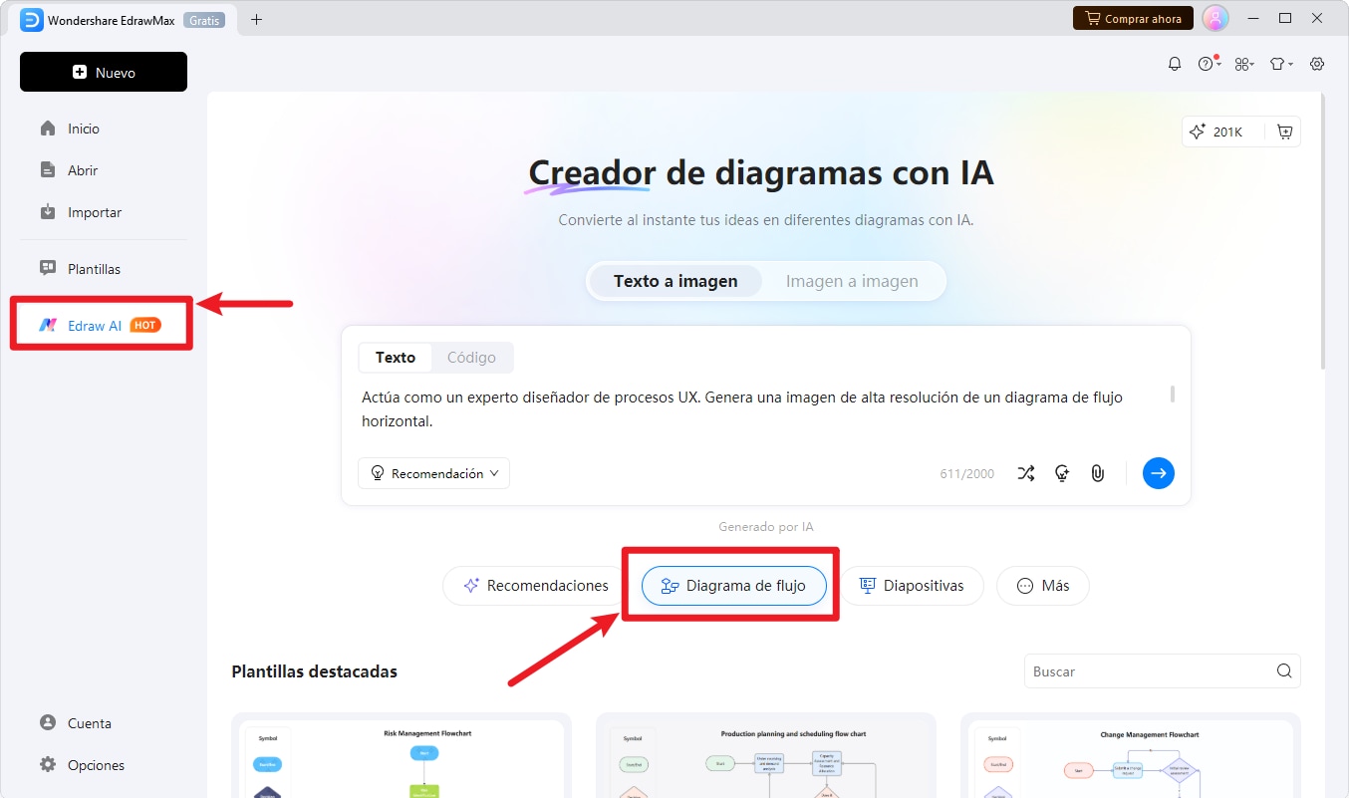Attach a file with the paperclip icon
The height and width of the screenshot is (798, 1349).
click(x=1097, y=473)
